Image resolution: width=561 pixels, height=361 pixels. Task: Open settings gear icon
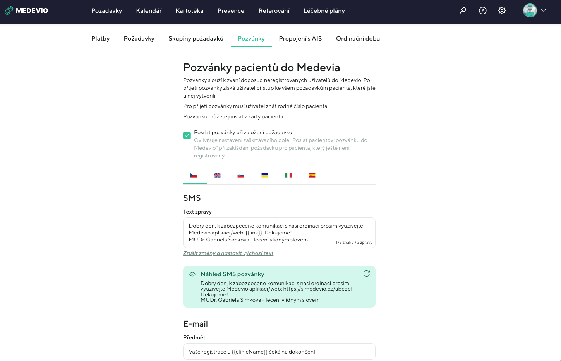[502, 11]
